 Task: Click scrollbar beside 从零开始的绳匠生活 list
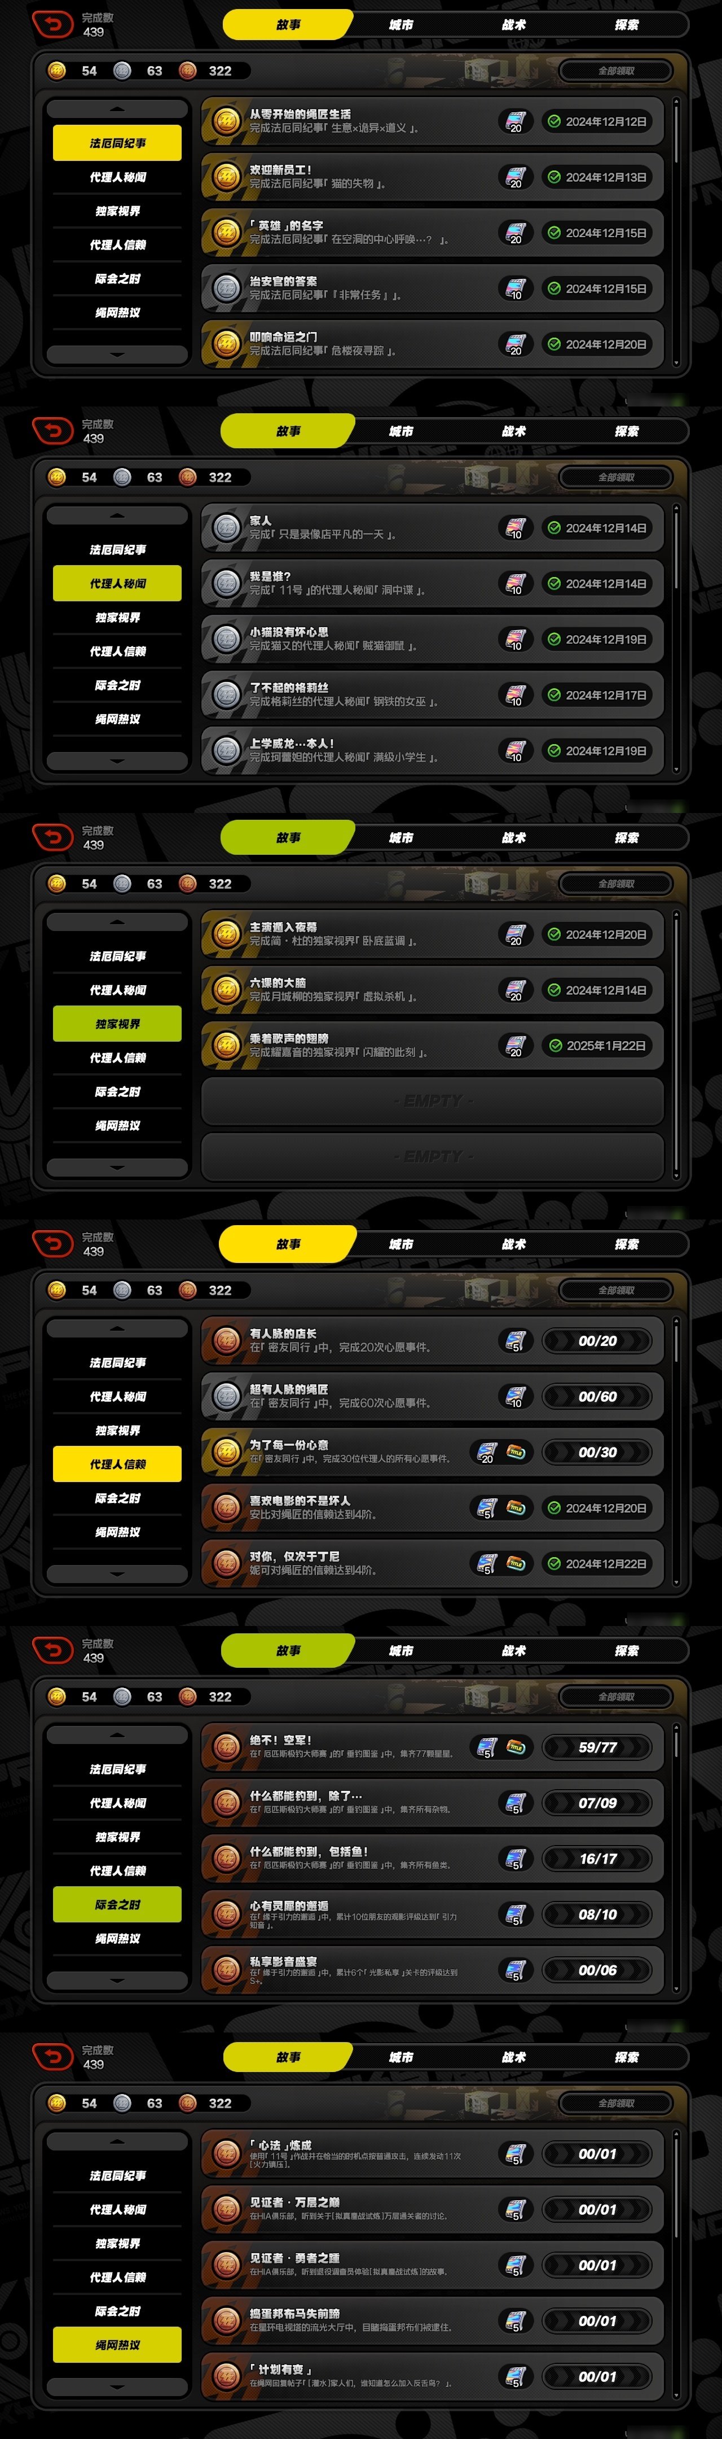(676, 231)
